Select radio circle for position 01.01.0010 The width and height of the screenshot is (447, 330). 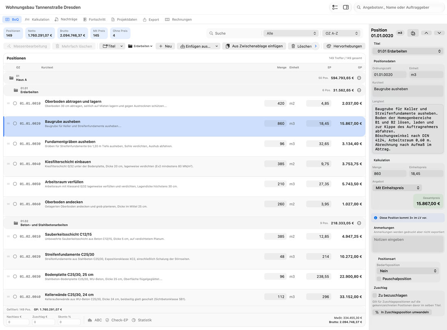(x=15, y=104)
